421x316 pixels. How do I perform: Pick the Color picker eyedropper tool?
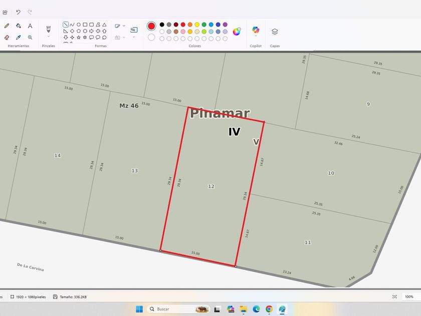(x=19, y=37)
